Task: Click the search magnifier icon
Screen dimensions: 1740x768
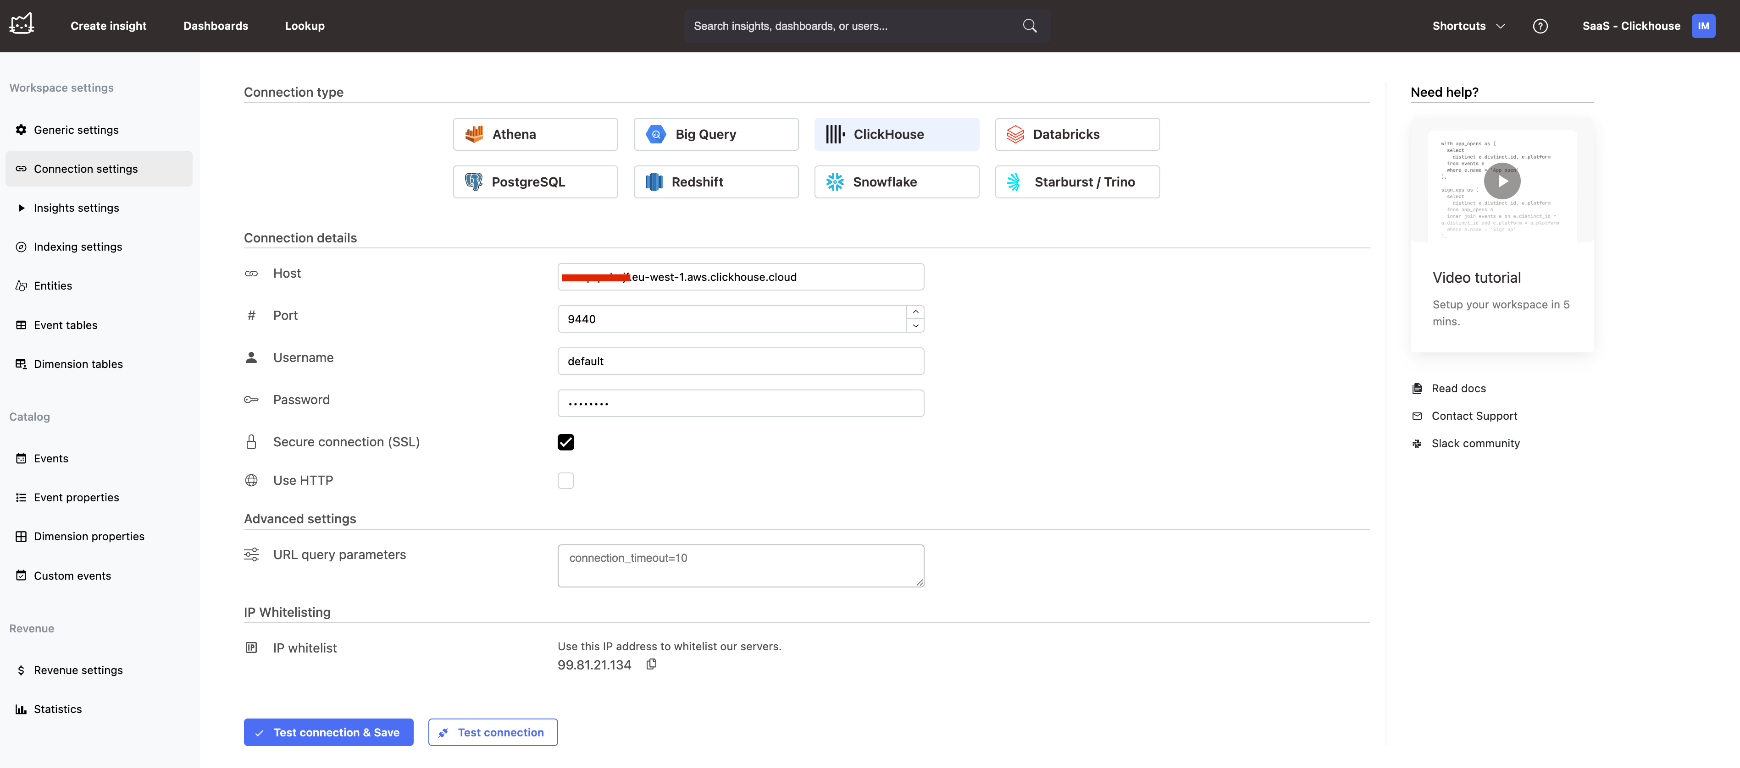Action: point(1030,26)
